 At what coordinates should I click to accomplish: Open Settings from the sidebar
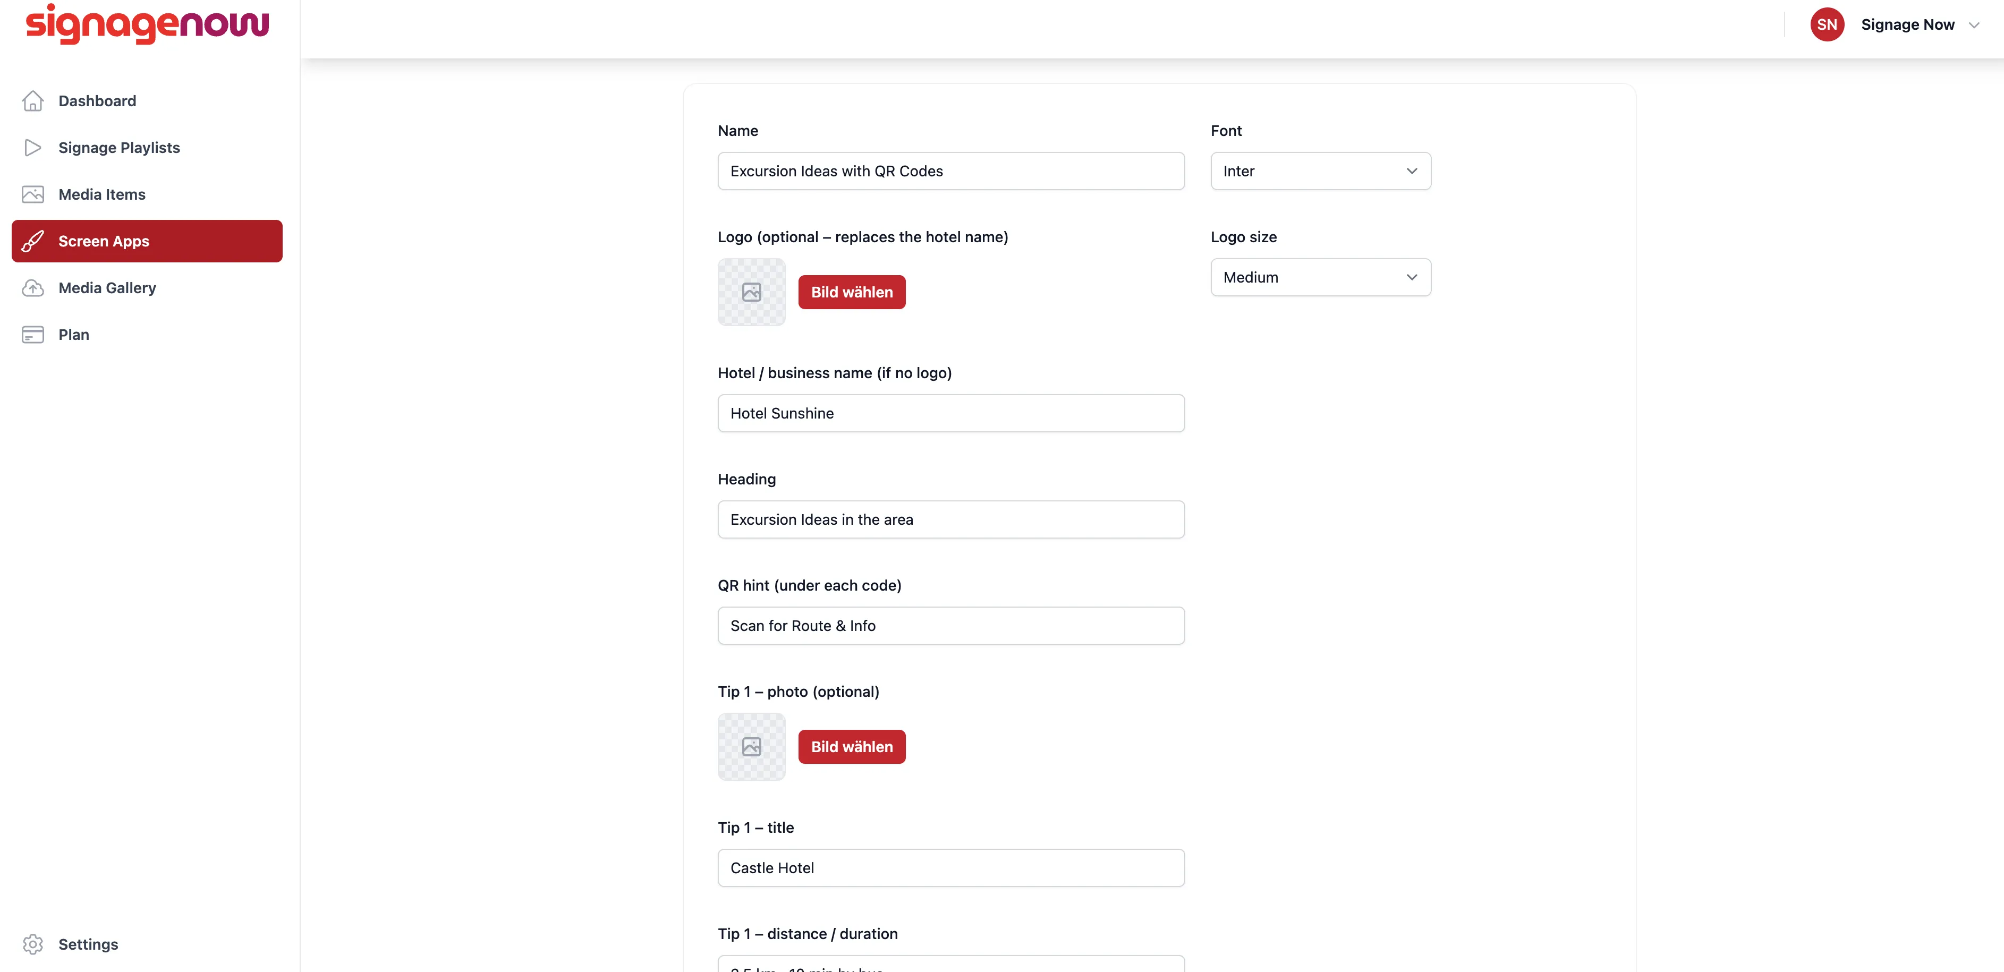point(147,944)
